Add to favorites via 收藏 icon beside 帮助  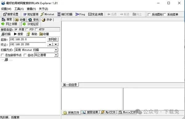coord(44,34)
